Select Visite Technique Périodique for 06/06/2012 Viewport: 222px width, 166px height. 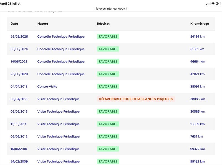(59, 136)
